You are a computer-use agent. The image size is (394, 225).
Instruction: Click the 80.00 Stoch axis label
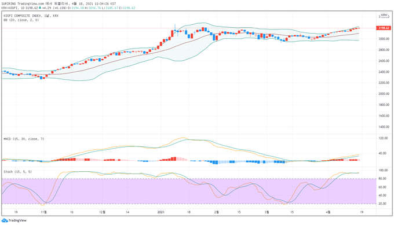382,179
